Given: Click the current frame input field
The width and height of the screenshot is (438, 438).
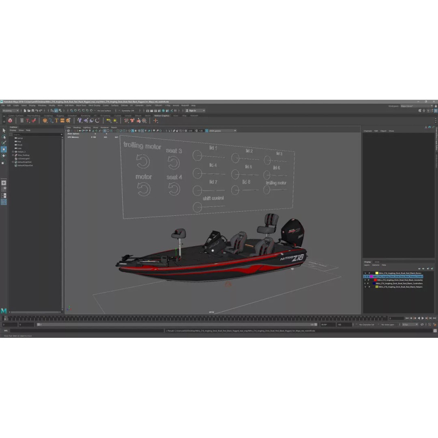Looking at the screenshot, I should coord(396,318).
